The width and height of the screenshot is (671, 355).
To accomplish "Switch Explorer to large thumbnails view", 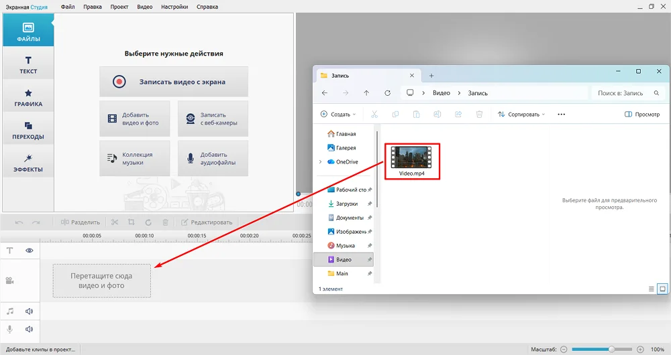I will point(662,289).
